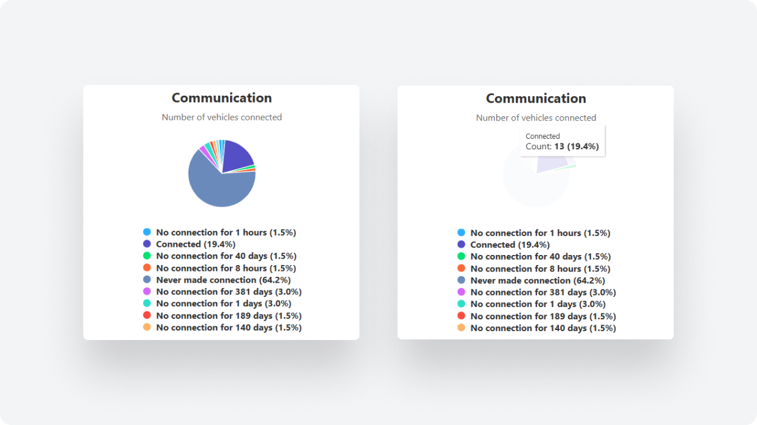
Task: Select 'No connection for 381 days (3.0%)' in right legend
Action: (543, 292)
